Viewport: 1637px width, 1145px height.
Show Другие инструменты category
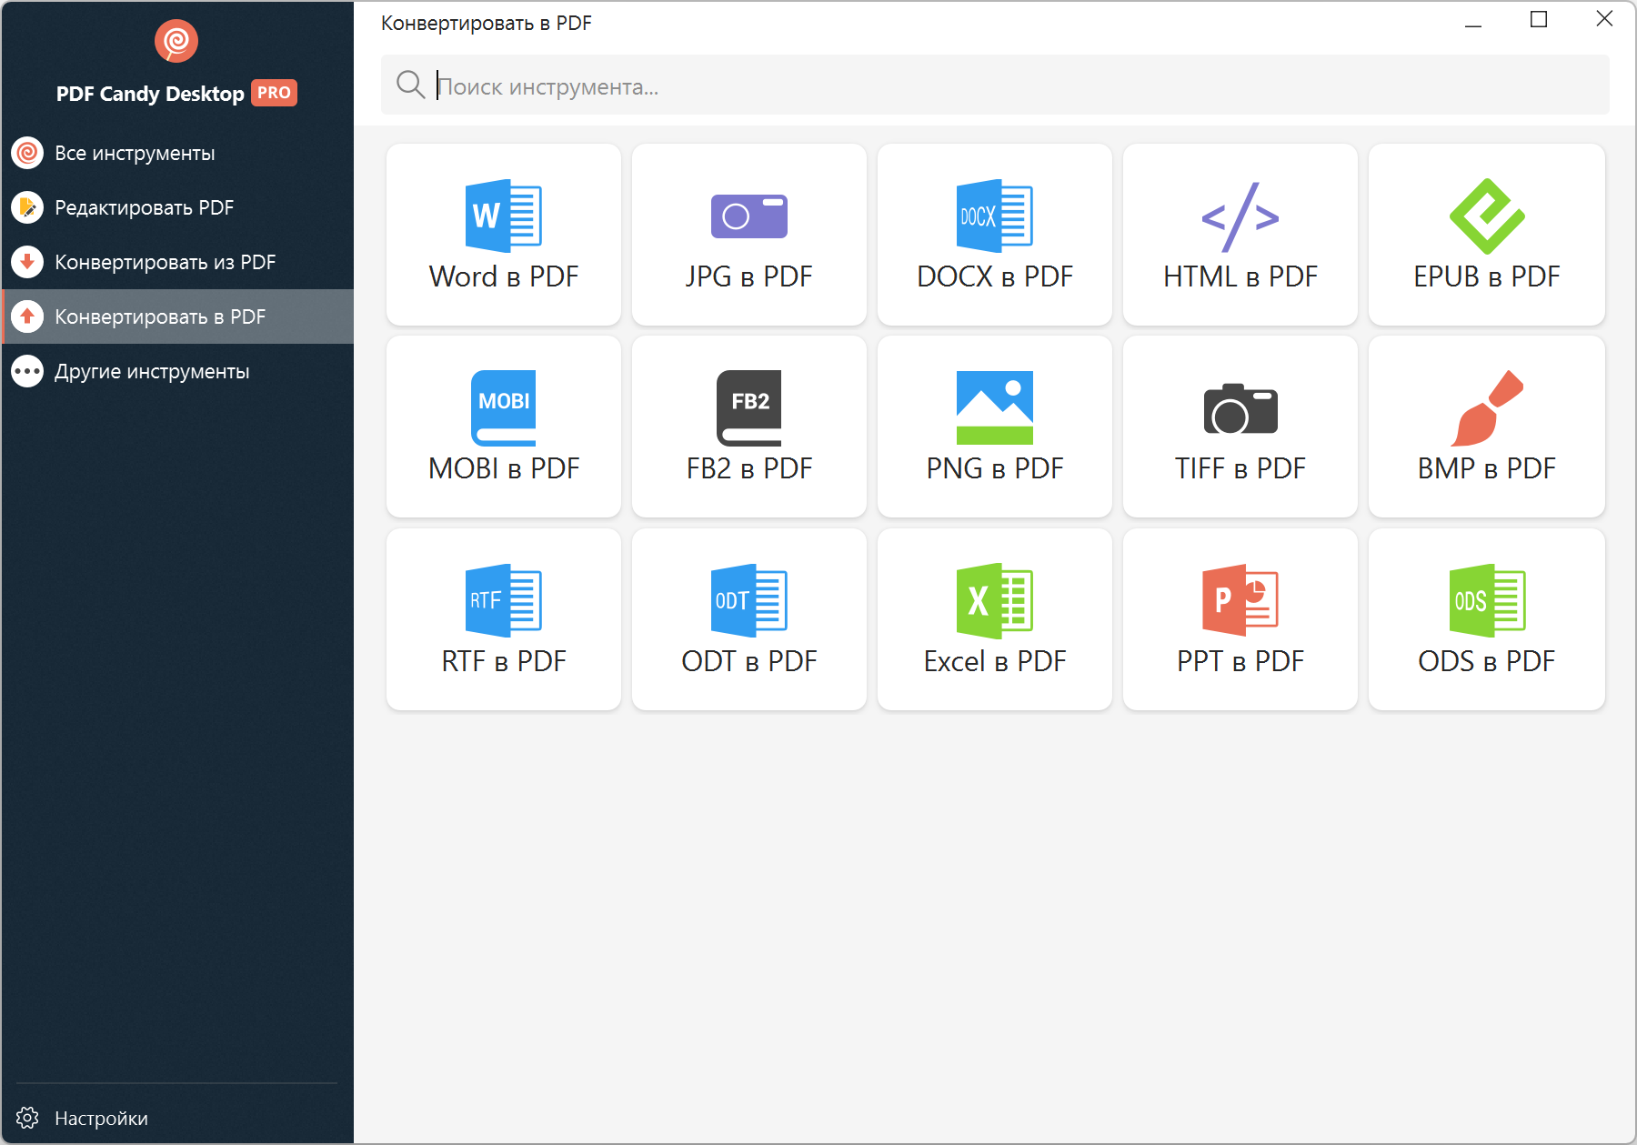151,371
